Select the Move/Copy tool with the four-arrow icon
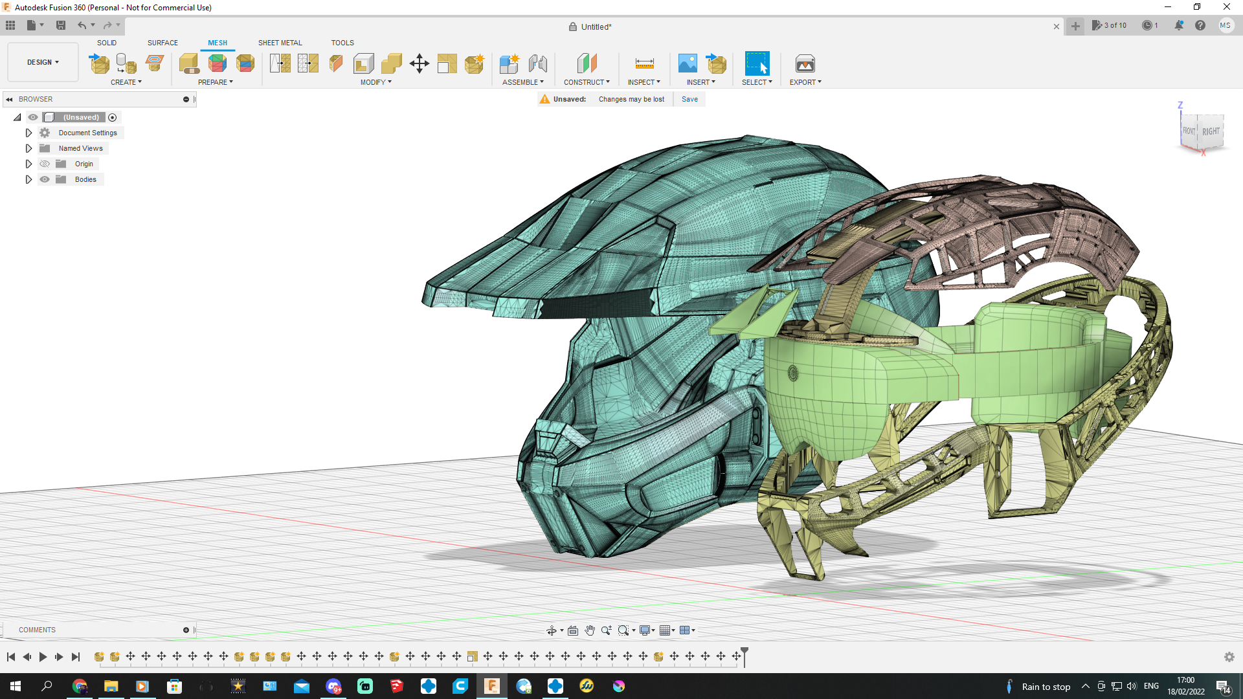The image size is (1243, 699). pos(420,63)
